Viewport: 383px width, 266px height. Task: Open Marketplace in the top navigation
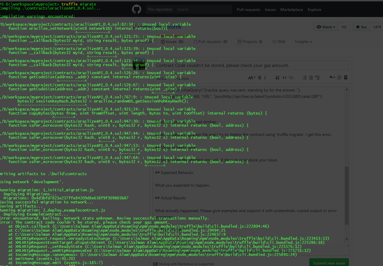tap(291, 10)
